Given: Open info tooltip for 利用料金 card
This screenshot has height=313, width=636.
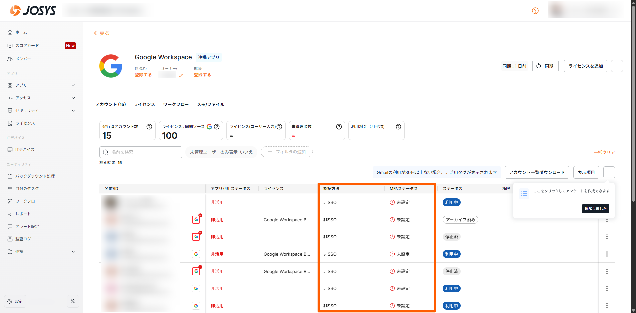Looking at the screenshot, I should click(398, 127).
